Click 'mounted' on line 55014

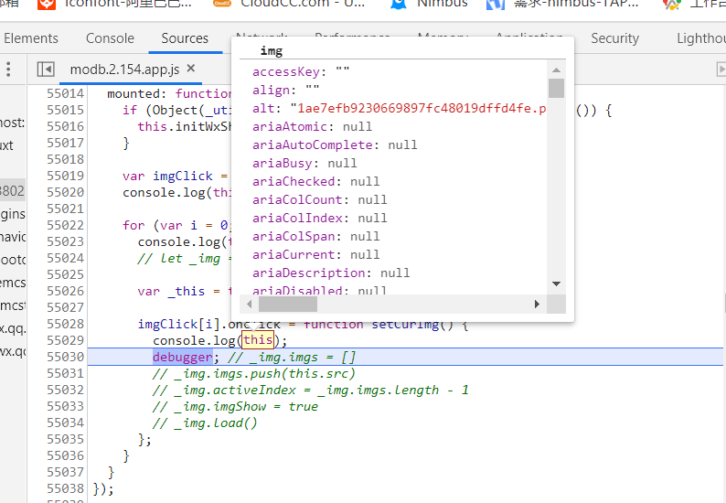(133, 93)
